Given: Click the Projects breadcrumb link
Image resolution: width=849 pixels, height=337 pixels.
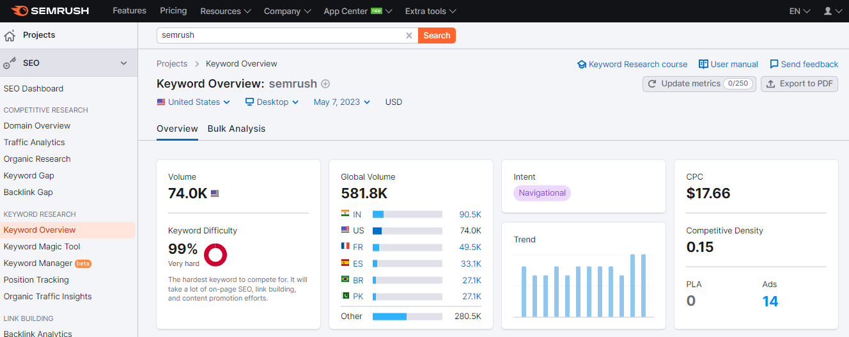Looking at the screenshot, I should point(172,64).
